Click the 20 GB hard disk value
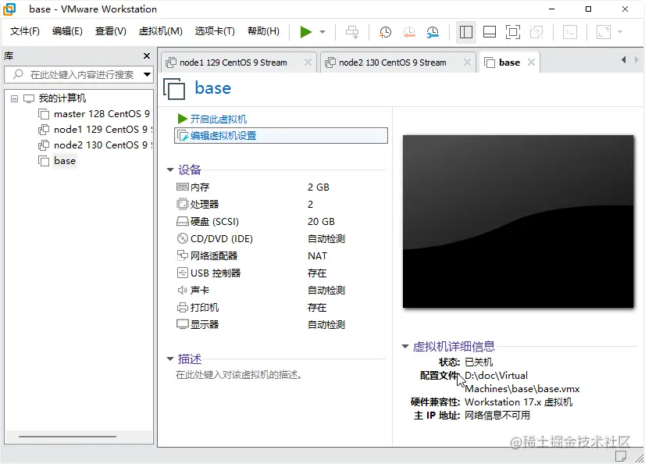 coord(321,222)
